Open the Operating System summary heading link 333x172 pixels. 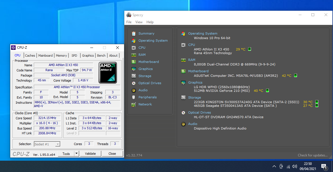pyautogui.click(x=203, y=33)
